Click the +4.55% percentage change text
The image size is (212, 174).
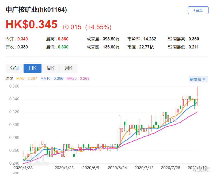[98, 27]
